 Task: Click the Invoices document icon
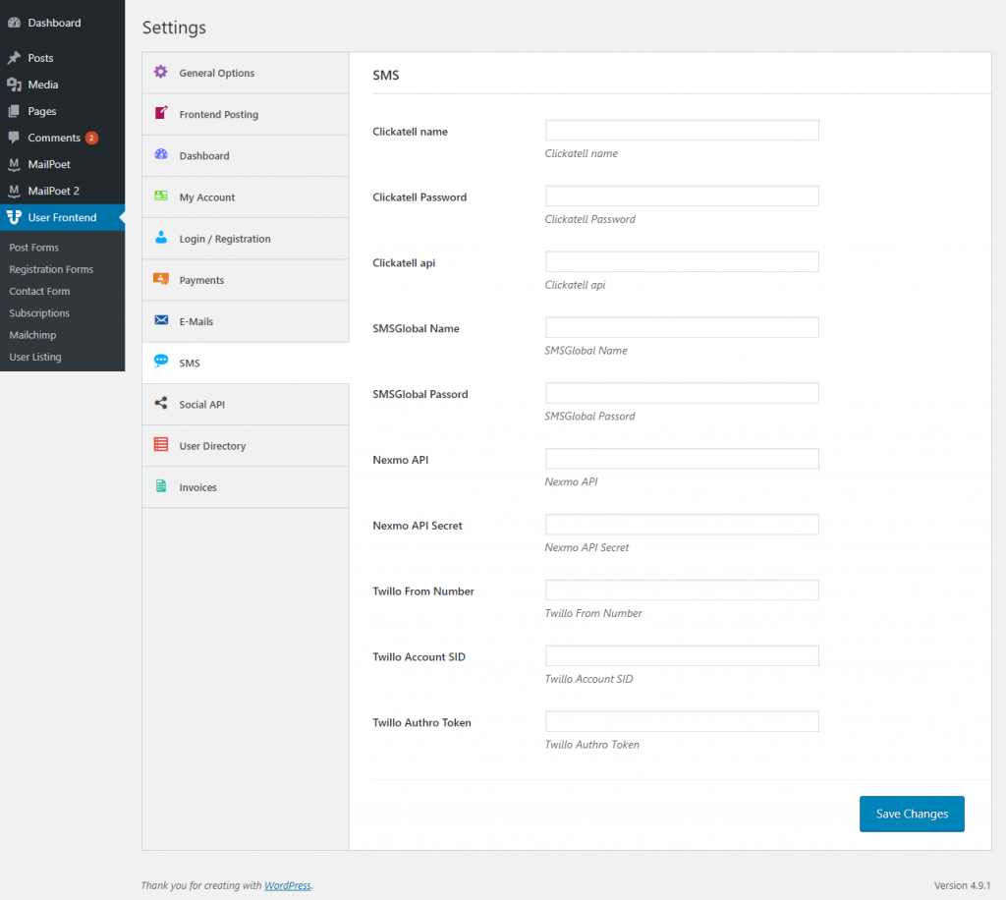tap(161, 487)
